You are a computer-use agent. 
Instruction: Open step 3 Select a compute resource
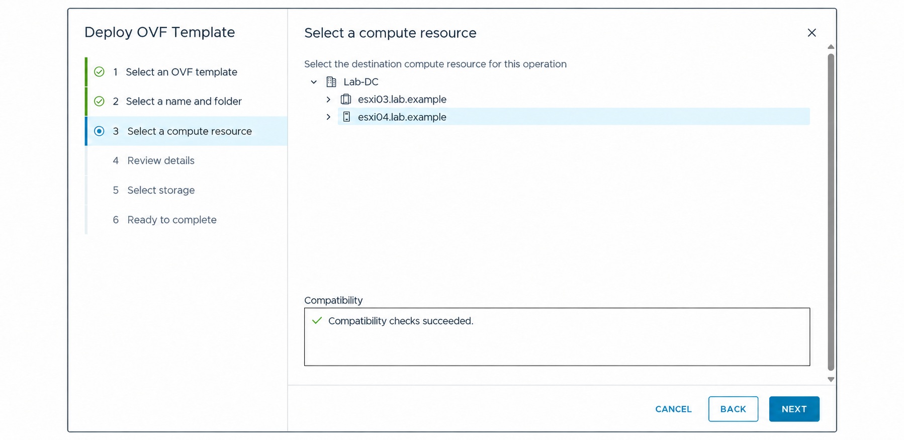187,131
